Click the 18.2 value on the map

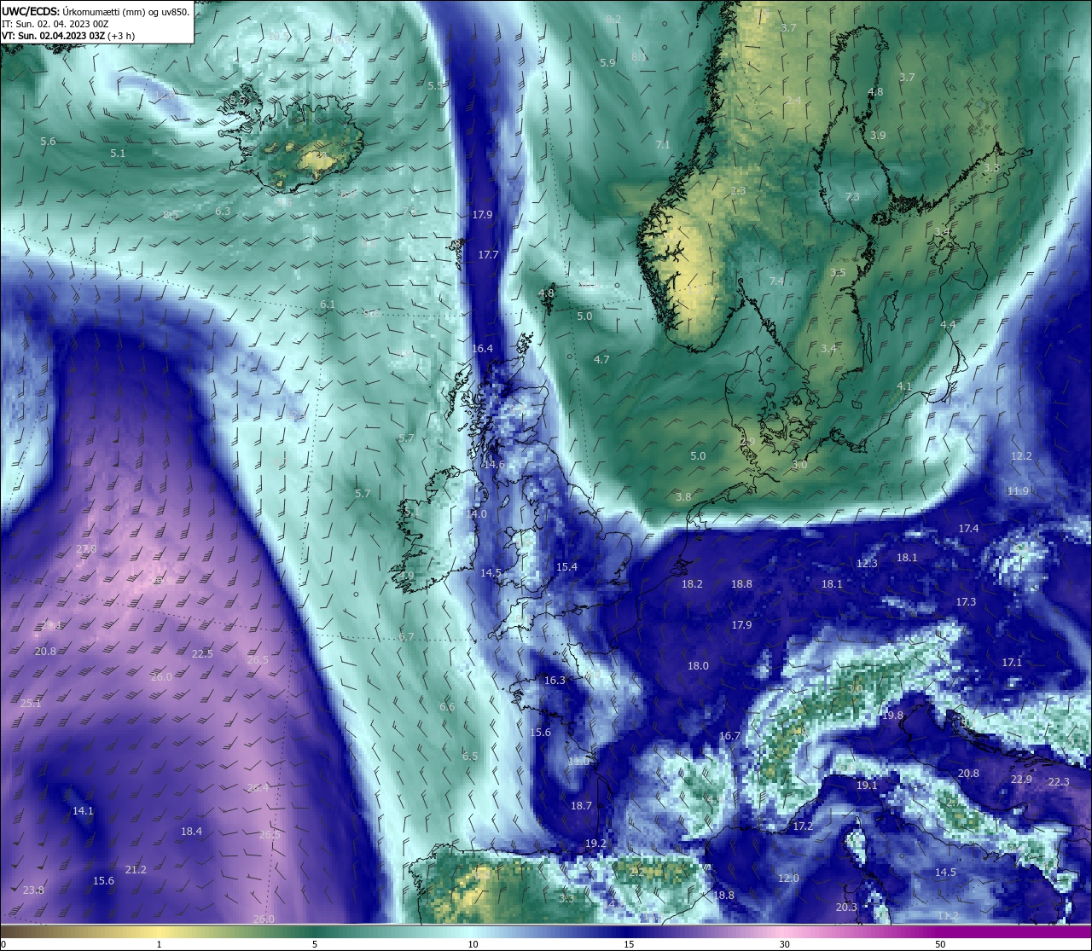(692, 583)
